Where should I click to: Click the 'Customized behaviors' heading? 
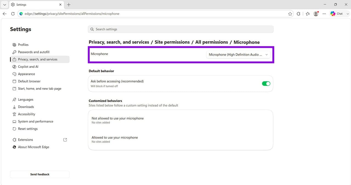(x=105, y=101)
